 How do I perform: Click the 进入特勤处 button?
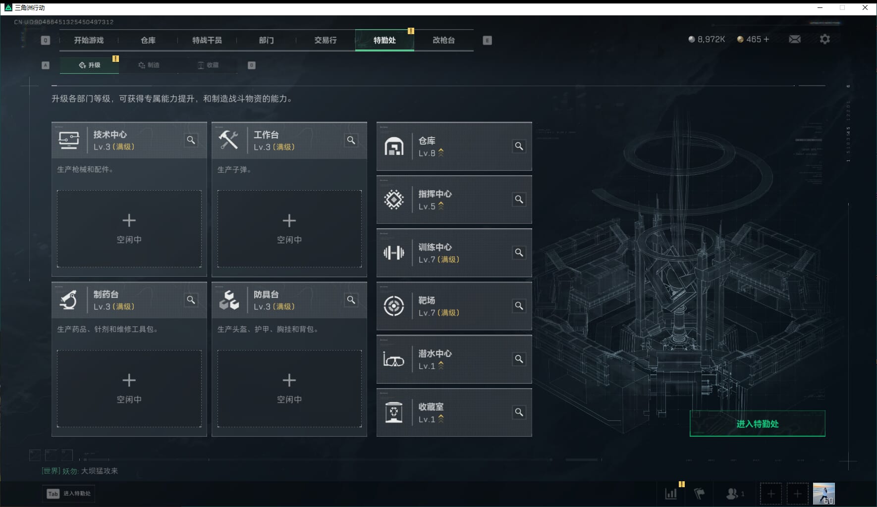(757, 424)
